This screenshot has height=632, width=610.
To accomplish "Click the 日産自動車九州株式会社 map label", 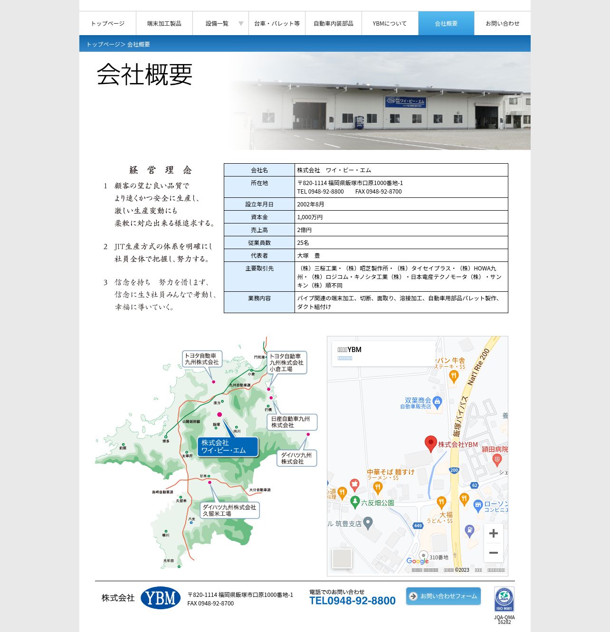I will coord(292,422).
